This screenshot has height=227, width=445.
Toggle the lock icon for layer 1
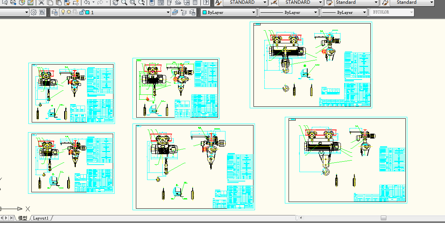(82, 12)
